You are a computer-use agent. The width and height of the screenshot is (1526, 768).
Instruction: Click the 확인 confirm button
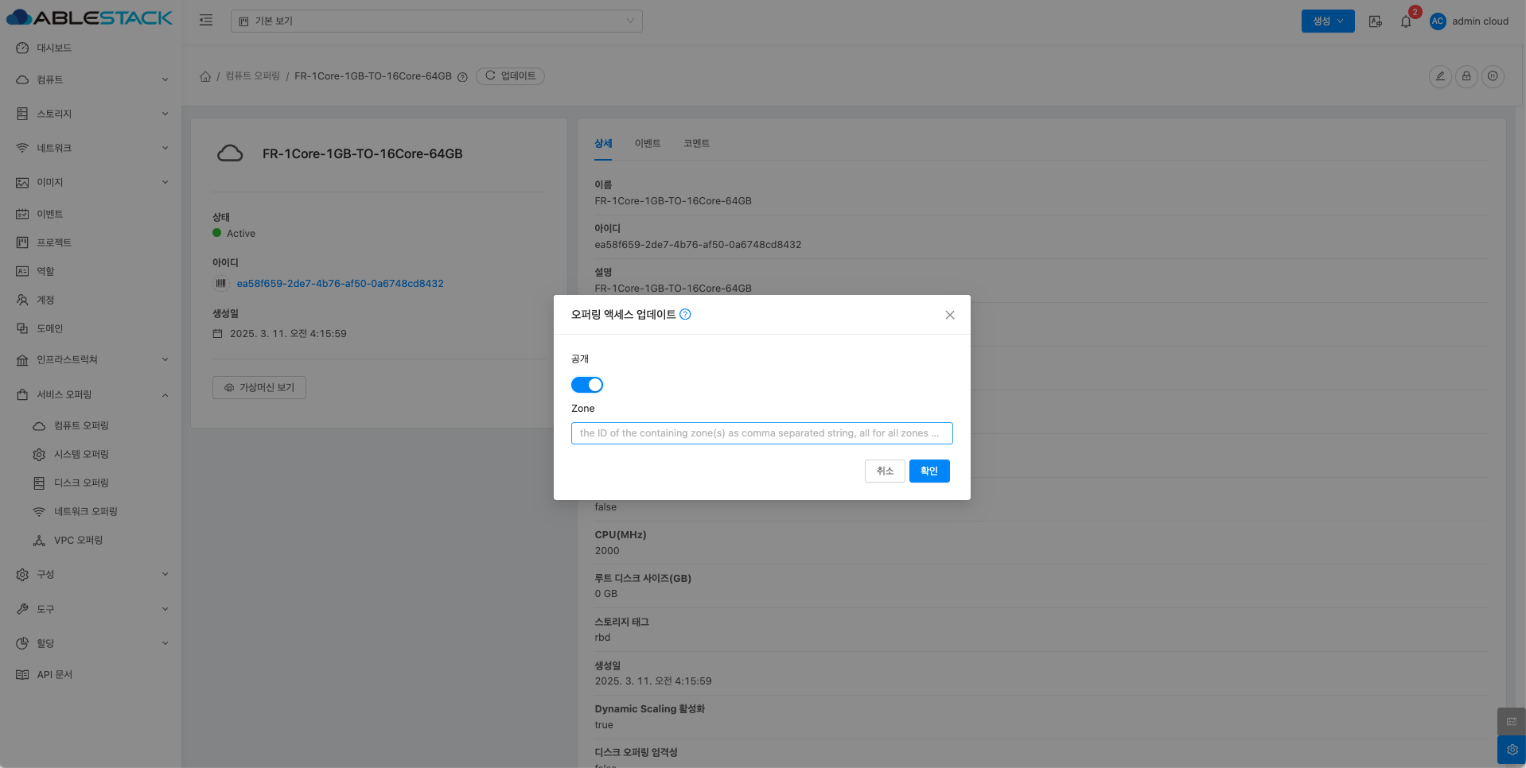[928, 471]
